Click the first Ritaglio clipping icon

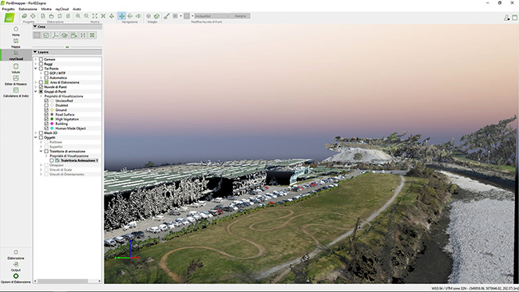149,16
